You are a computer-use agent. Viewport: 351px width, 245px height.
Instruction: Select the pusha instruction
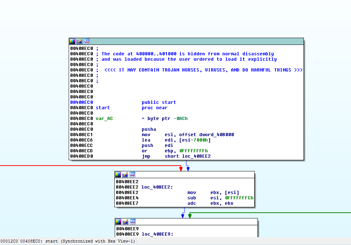[x=149, y=129]
